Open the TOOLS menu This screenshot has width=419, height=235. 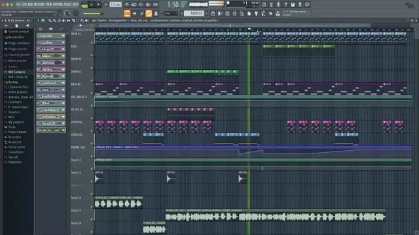(x=68, y=5)
